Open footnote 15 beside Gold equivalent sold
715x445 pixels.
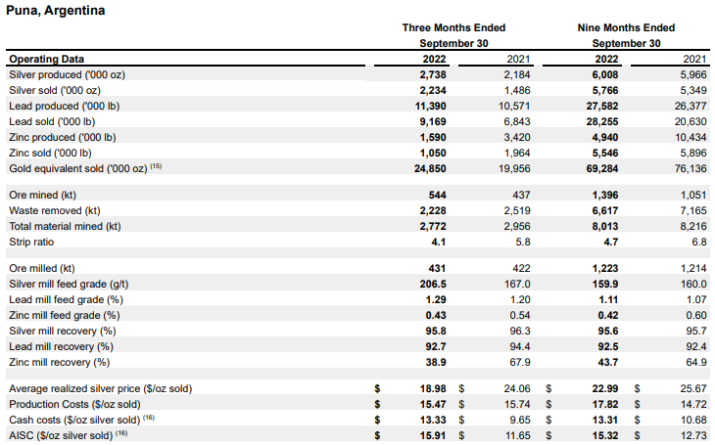click(156, 167)
